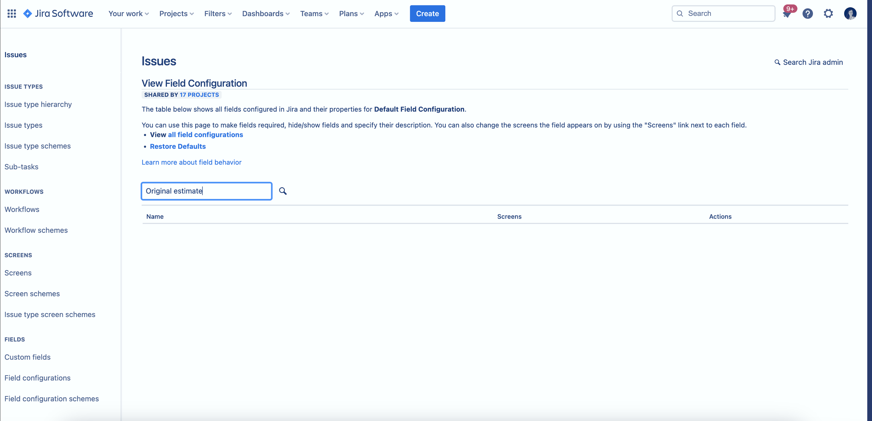872x421 pixels.
Task: Open Issue type screen schemes
Action: (50, 315)
